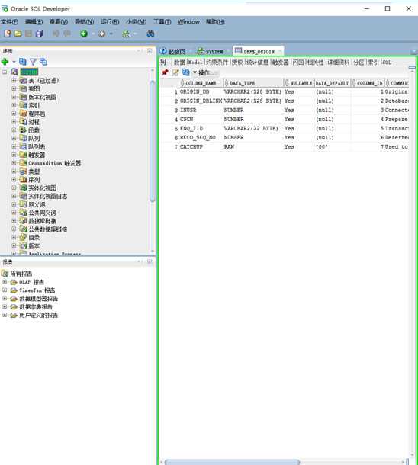Click the green plus New Connection icon
Image resolution: width=418 pixels, height=465 pixels.
(5, 62)
